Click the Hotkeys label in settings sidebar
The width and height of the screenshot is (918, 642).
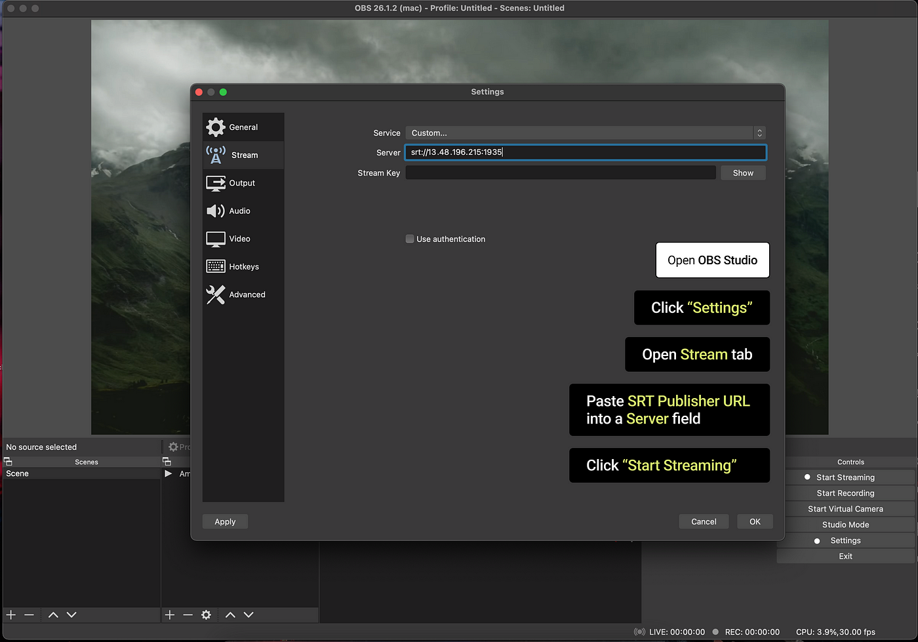coord(244,267)
